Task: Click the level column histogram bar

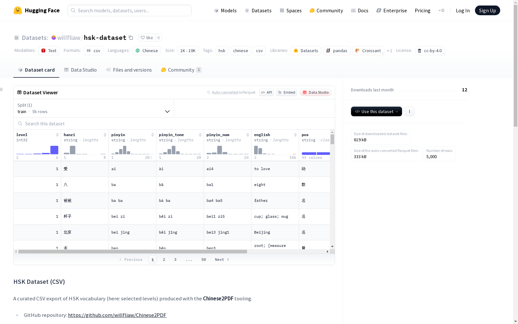Action: tap(54, 150)
